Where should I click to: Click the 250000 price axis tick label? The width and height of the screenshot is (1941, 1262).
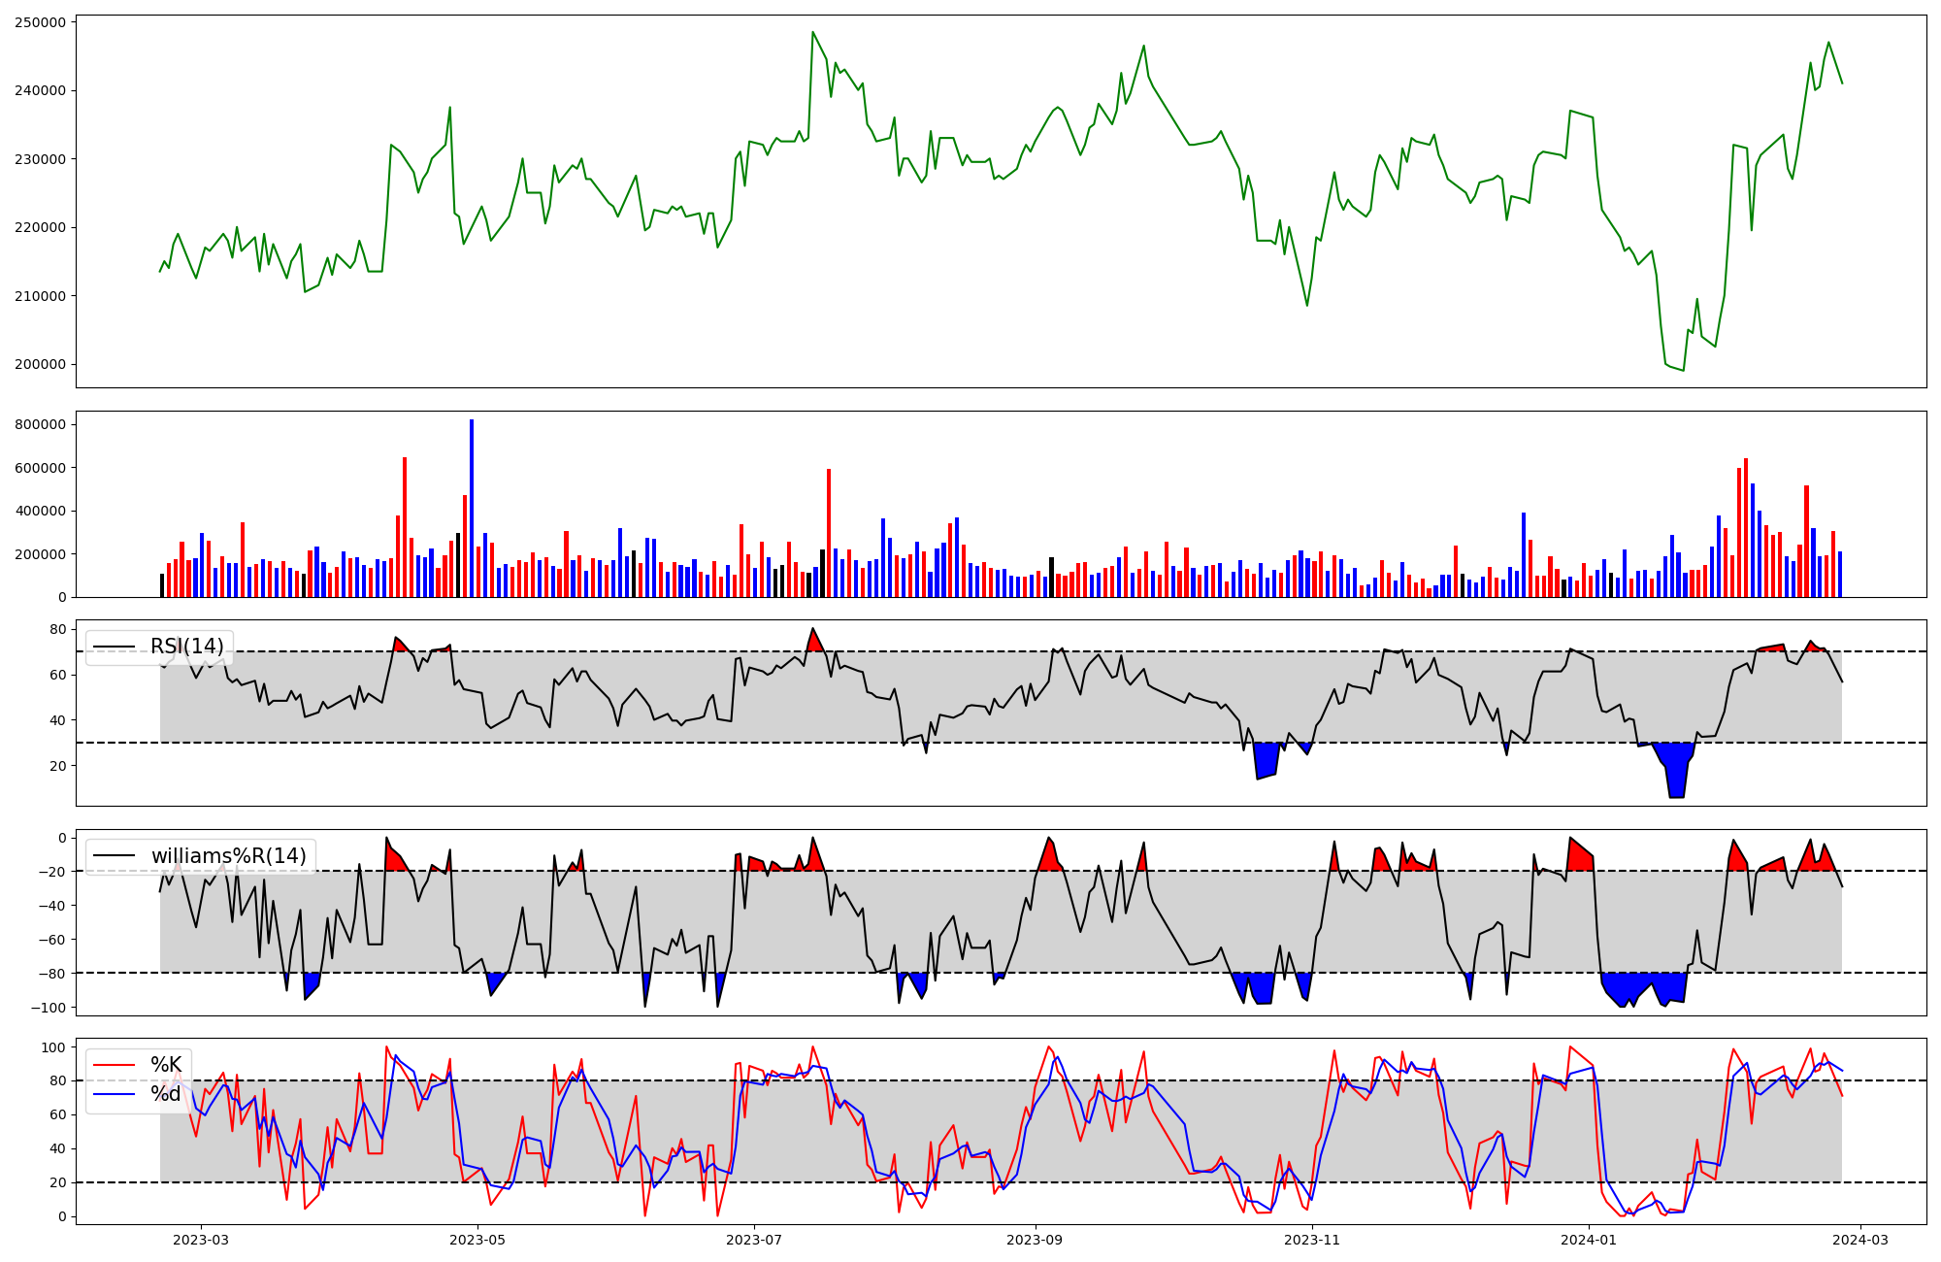click(x=41, y=22)
